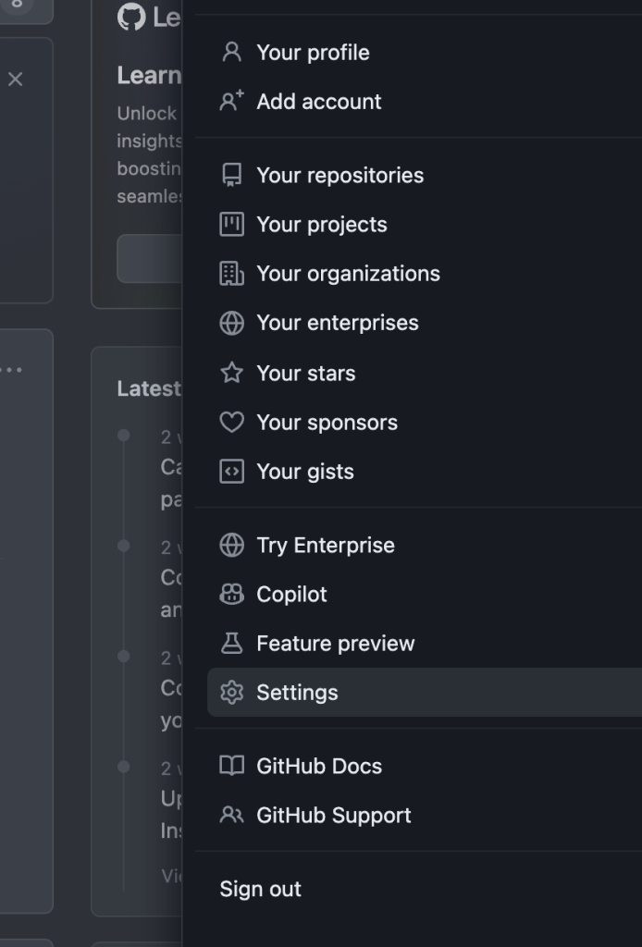Open the Settings menu item

point(297,693)
